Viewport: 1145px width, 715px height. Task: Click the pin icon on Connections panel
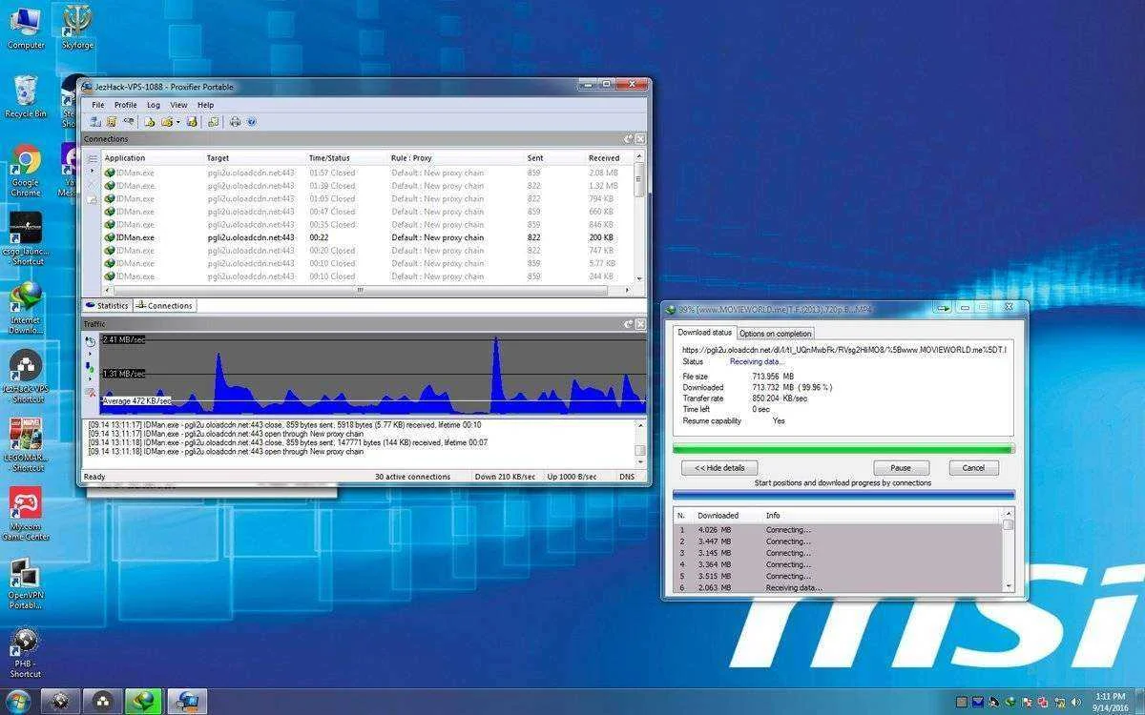click(629, 139)
